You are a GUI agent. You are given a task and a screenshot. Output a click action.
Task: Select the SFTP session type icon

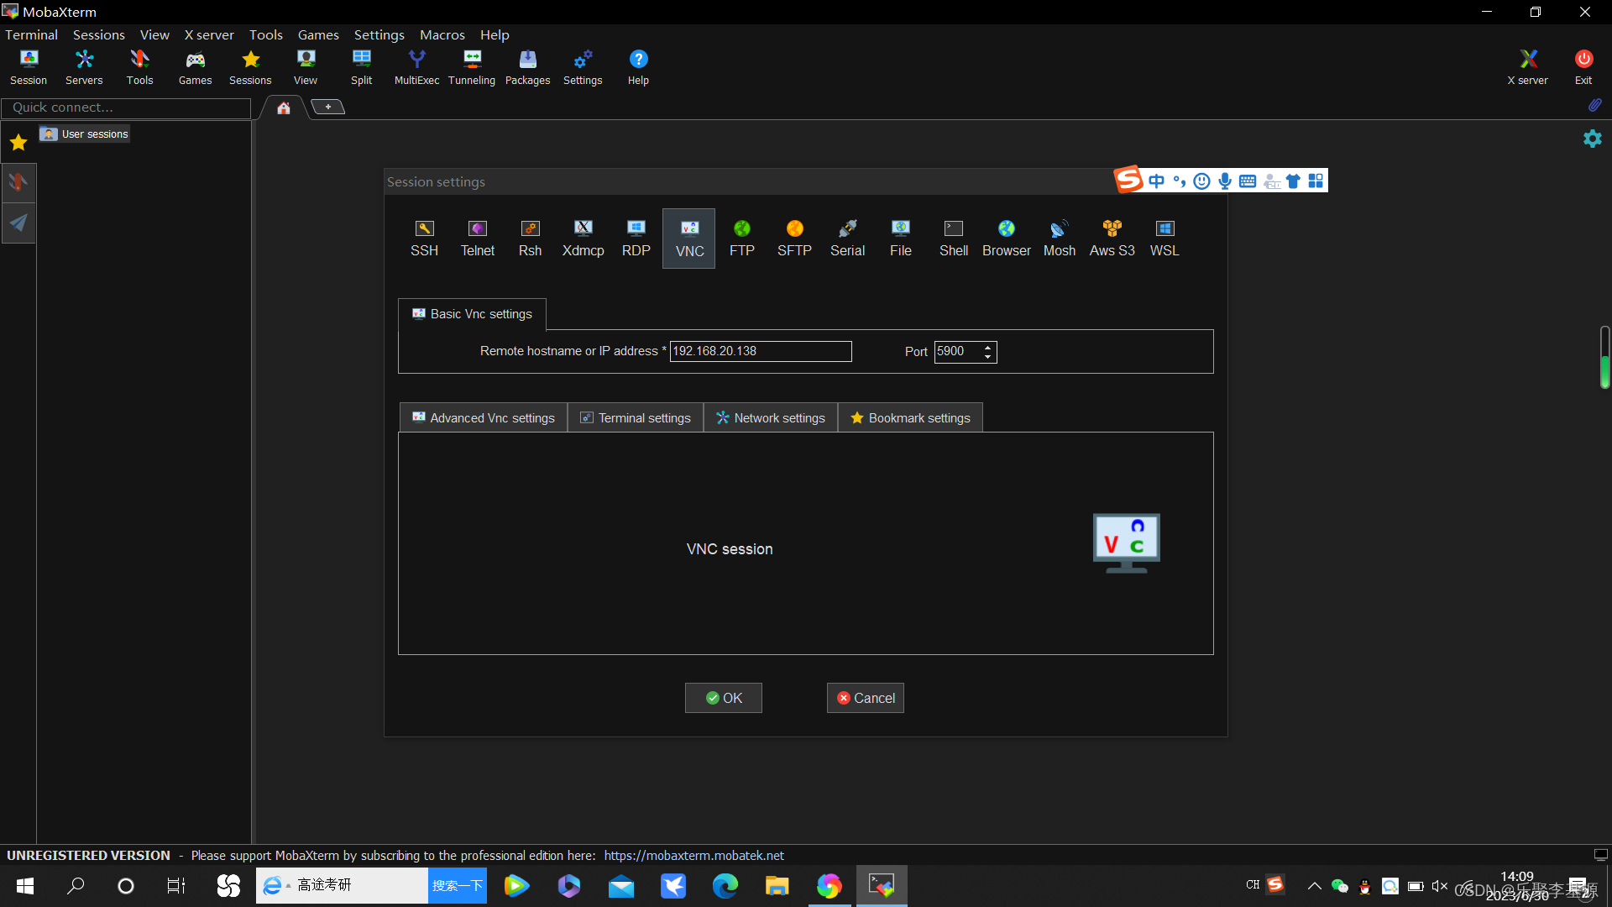point(794,238)
